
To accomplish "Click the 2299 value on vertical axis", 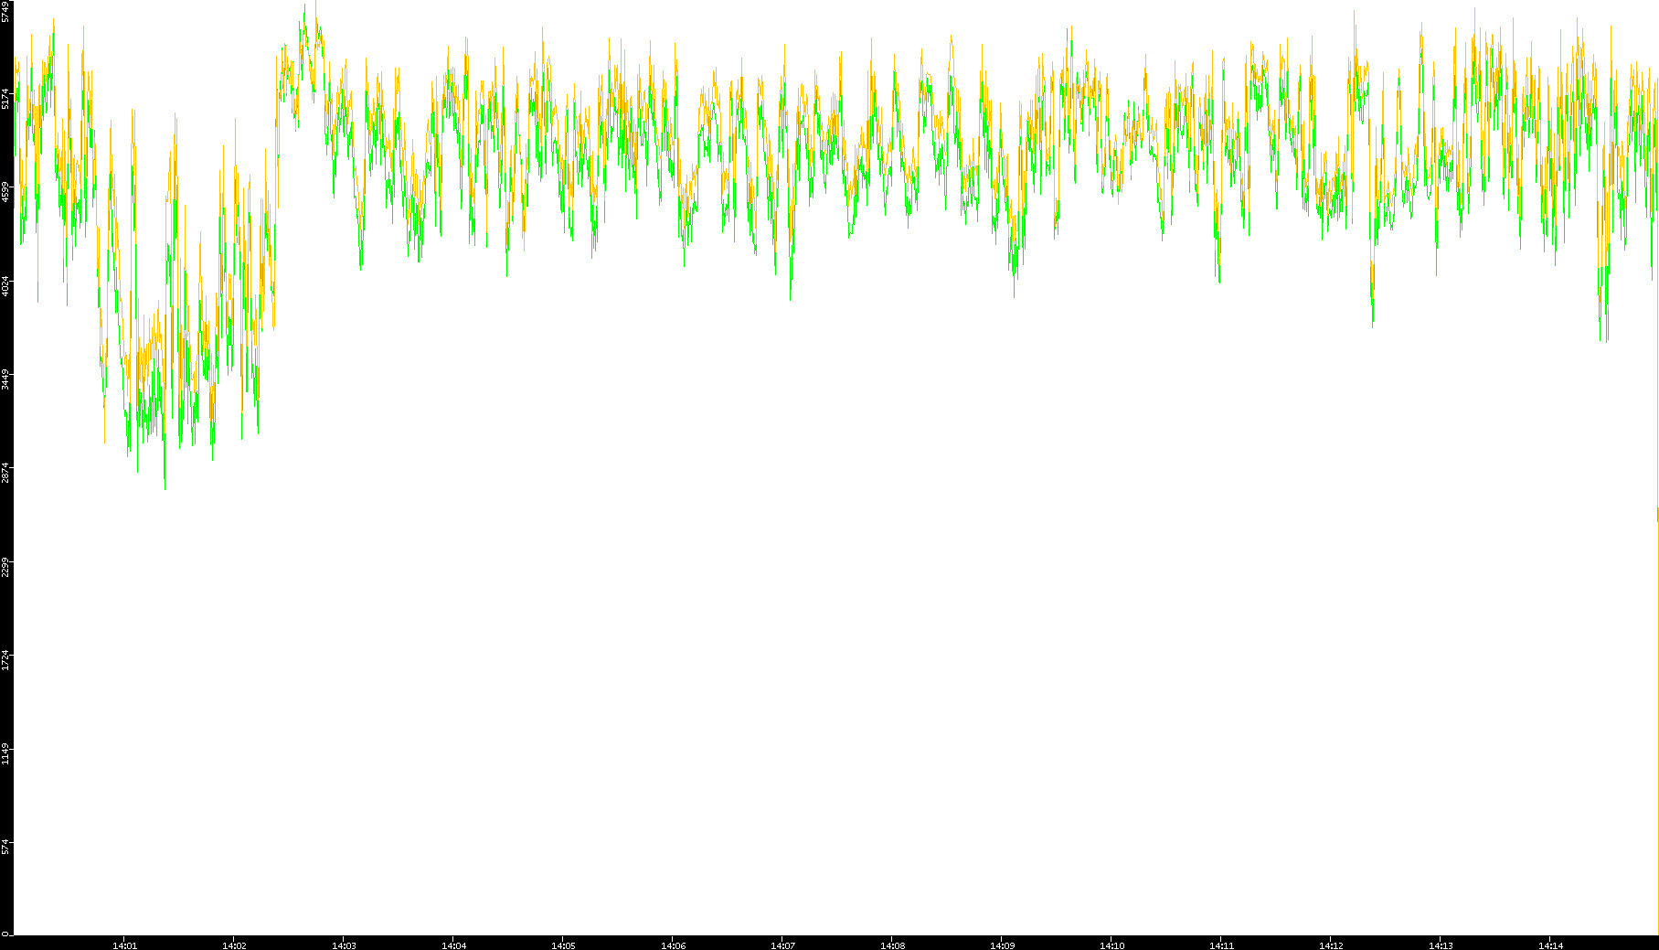I will 5,567.
